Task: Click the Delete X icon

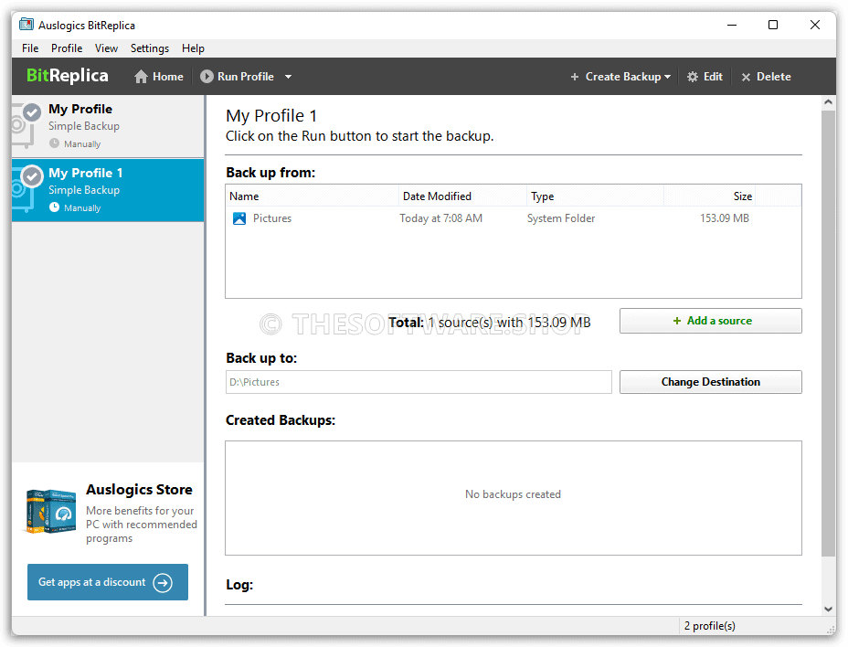Action: click(746, 78)
